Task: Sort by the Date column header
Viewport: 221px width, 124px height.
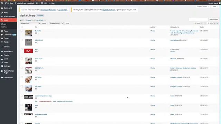Action: tap(202, 27)
